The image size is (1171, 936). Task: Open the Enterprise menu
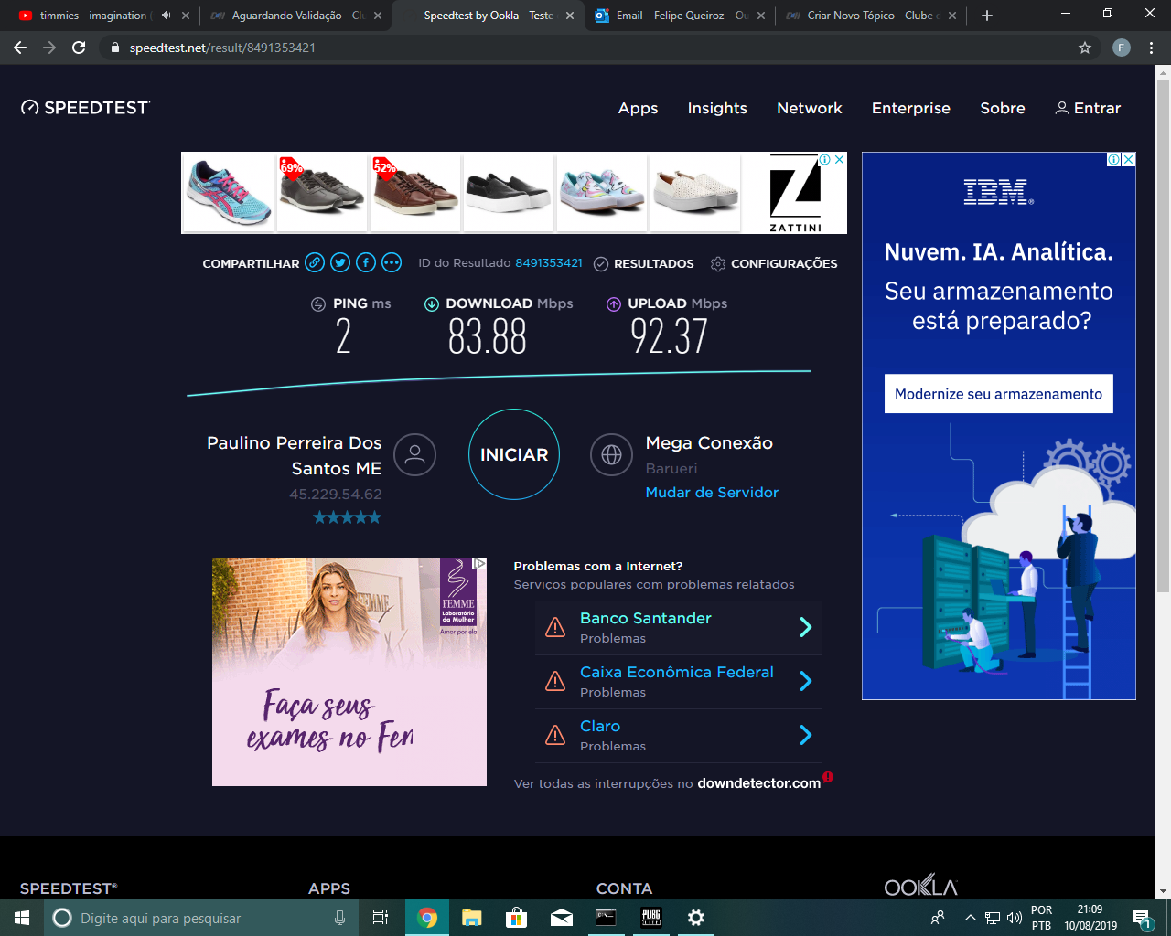click(x=911, y=108)
